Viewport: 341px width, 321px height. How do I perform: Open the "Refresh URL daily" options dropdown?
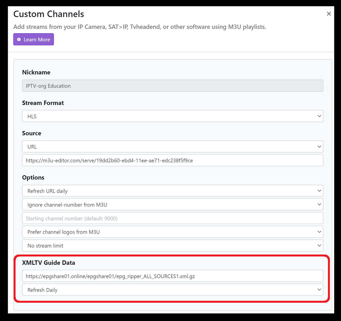[x=172, y=191]
